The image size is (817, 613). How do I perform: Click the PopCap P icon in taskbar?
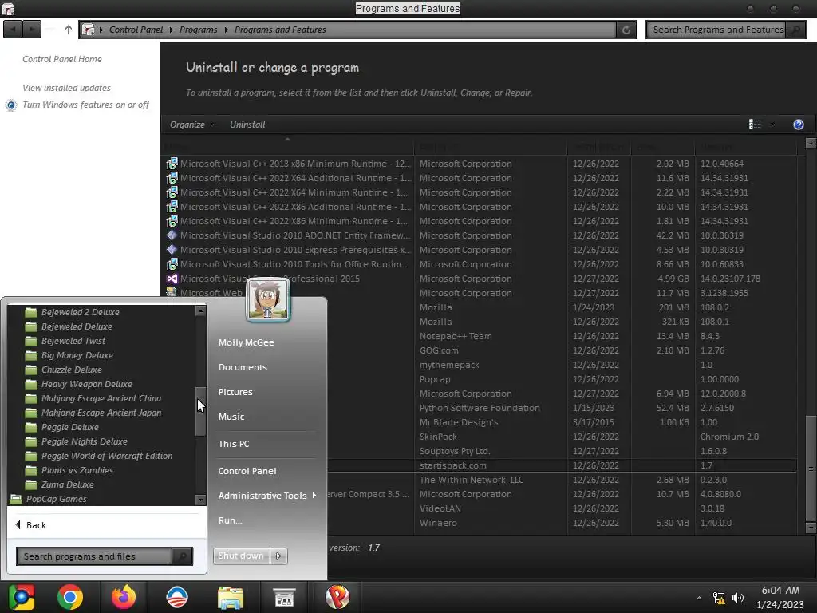point(337,597)
